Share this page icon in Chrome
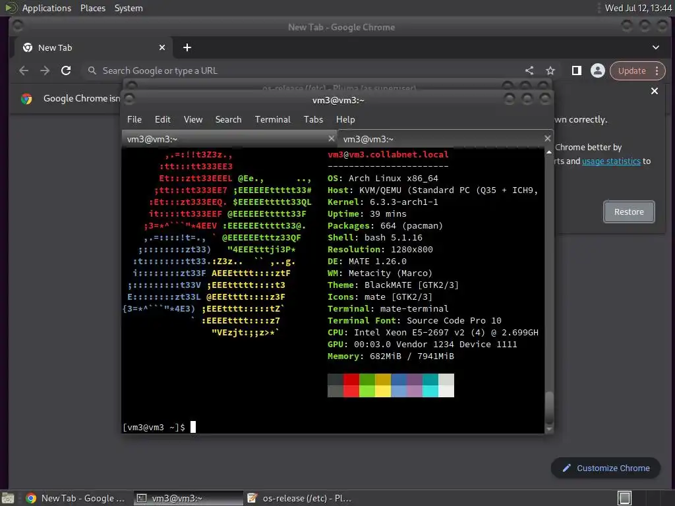Image resolution: width=675 pixels, height=506 pixels. [529, 70]
